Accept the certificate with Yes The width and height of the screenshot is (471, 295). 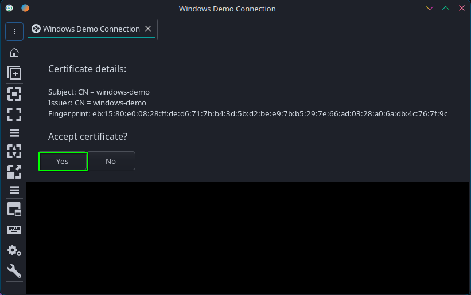click(x=63, y=161)
